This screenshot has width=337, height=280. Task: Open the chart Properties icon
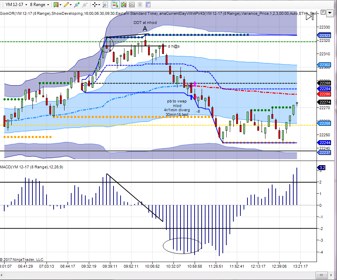click(x=148, y=5)
